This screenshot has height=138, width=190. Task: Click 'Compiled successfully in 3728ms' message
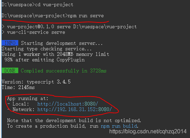(x=63, y=71)
